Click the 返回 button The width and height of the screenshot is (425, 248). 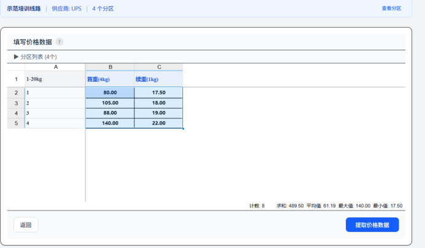(26, 225)
